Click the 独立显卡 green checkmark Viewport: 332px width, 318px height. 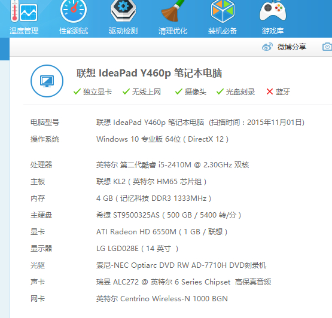point(77,91)
